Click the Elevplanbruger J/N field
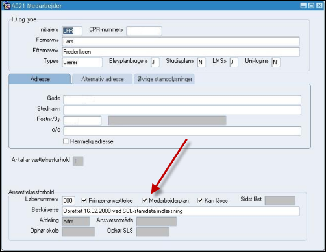 [x=155, y=62]
